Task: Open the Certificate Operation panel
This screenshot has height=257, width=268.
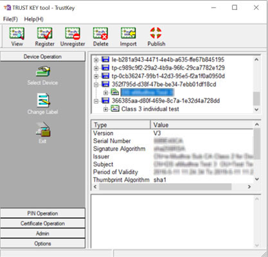Action: (42, 224)
